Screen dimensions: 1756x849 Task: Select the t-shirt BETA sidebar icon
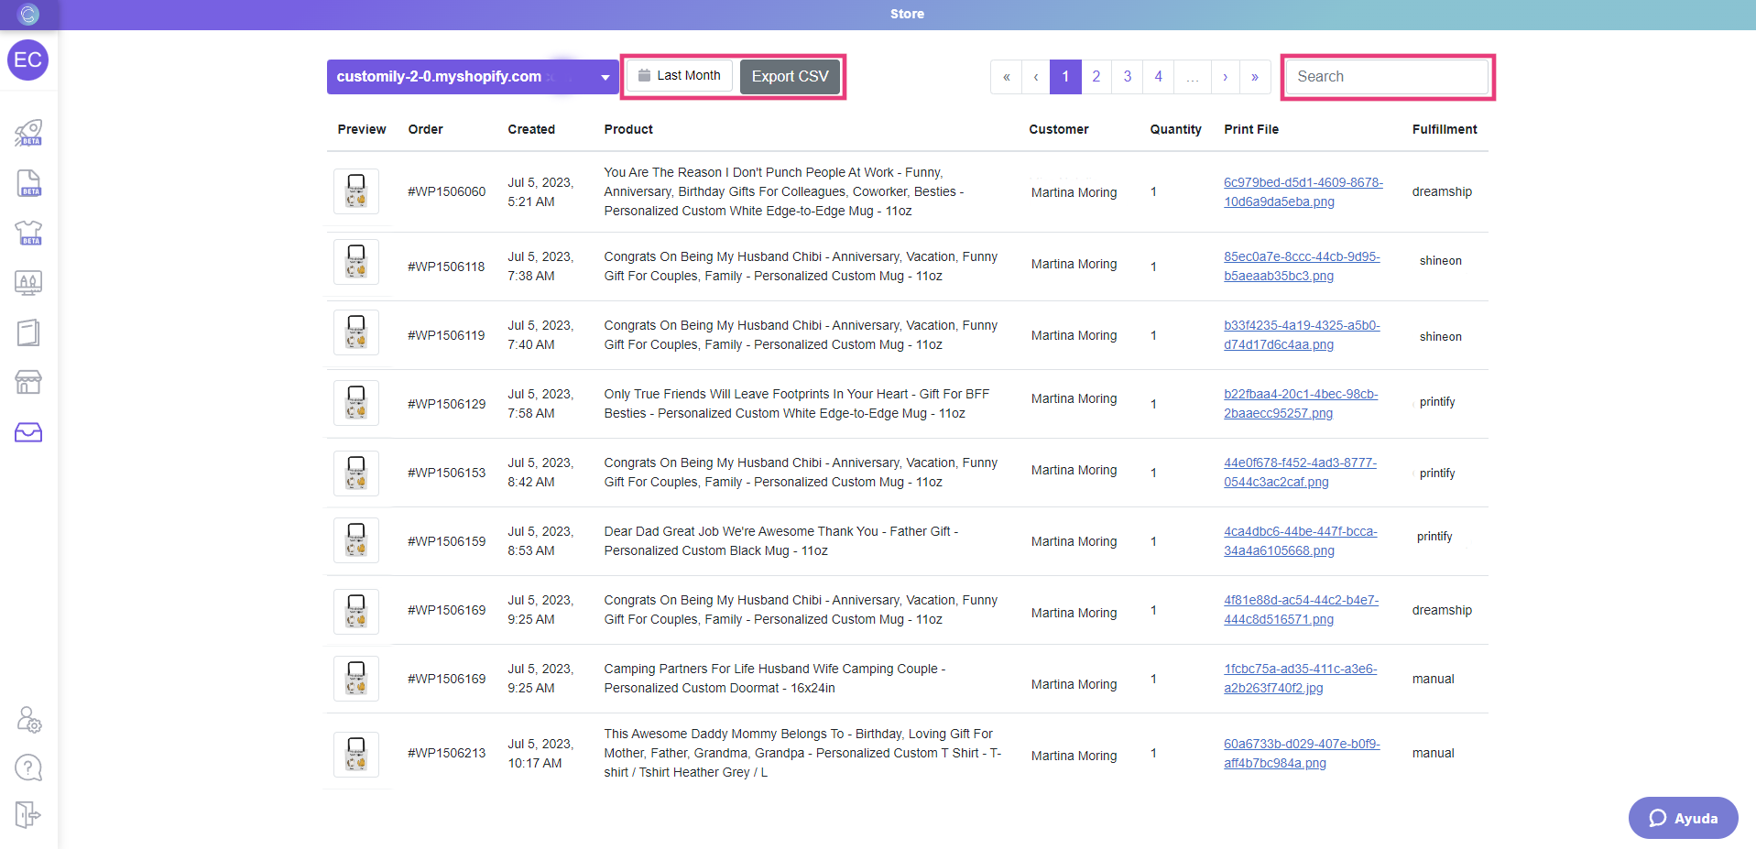(28, 233)
